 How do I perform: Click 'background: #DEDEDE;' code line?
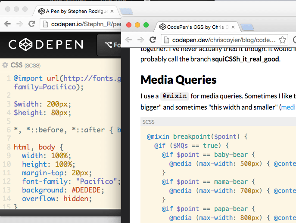[63, 190]
